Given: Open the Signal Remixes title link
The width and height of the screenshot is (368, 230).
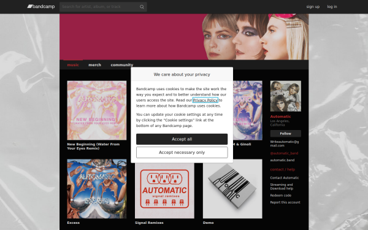Looking at the screenshot, I should [149, 223].
